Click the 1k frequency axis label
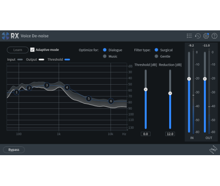Screen dimensions: 220x186 coord(59,134)
